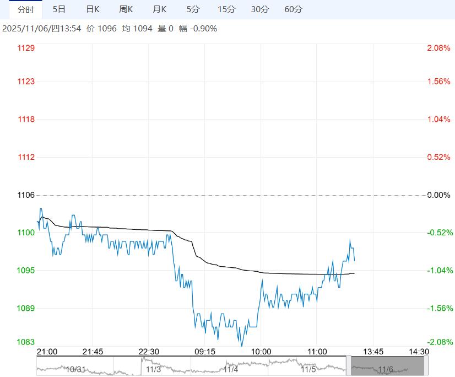Click the latest point of the blue price line
Screen dimensions: 455x377
pyautogui.click(x=354, y=261)
